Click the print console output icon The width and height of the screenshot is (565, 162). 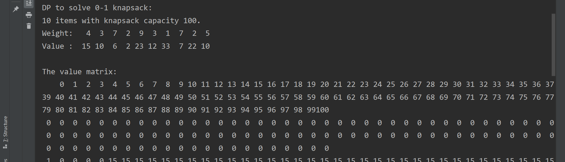click(x=29, y=15)
